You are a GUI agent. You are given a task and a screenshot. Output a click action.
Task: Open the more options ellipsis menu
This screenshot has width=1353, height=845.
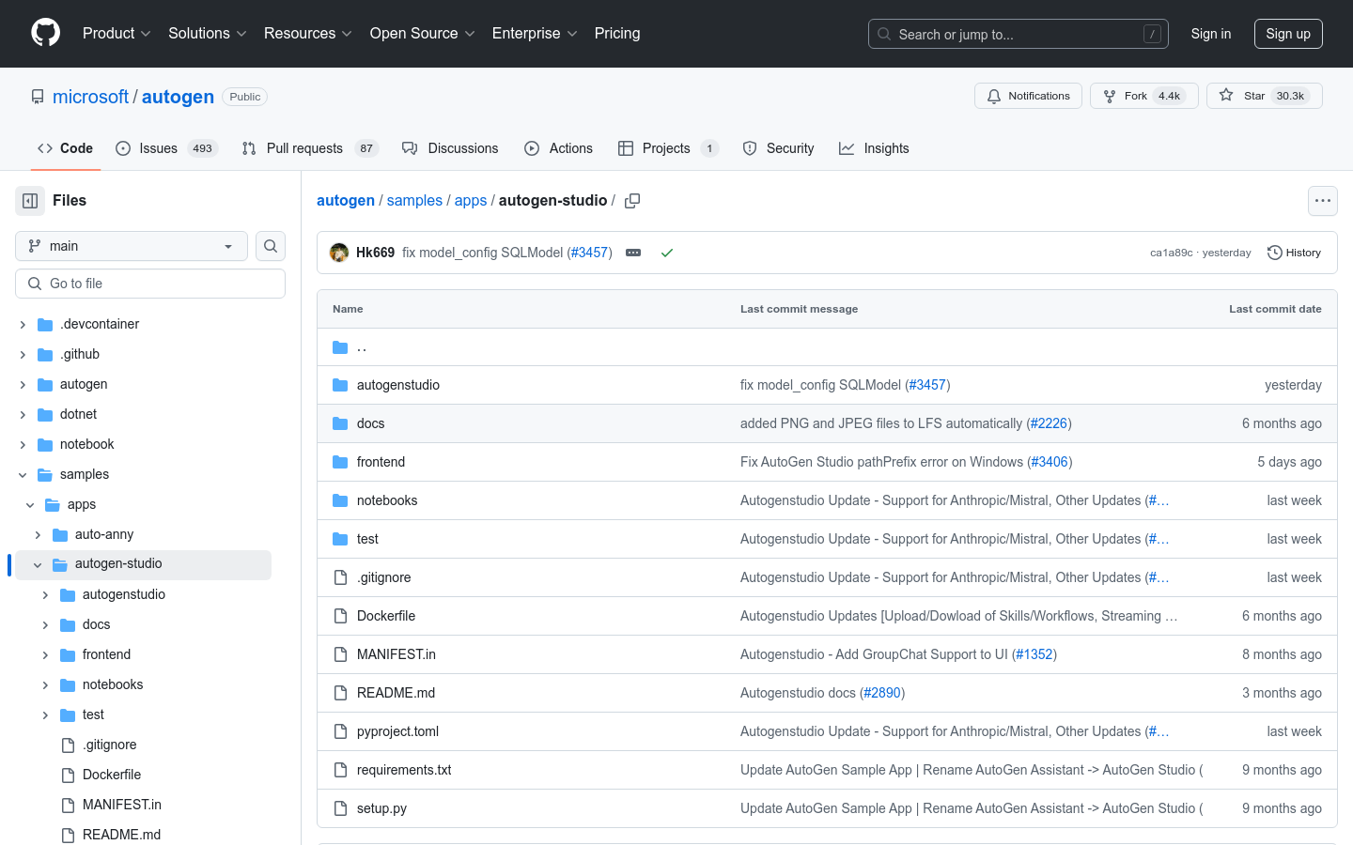click(x=1323, y=201)
